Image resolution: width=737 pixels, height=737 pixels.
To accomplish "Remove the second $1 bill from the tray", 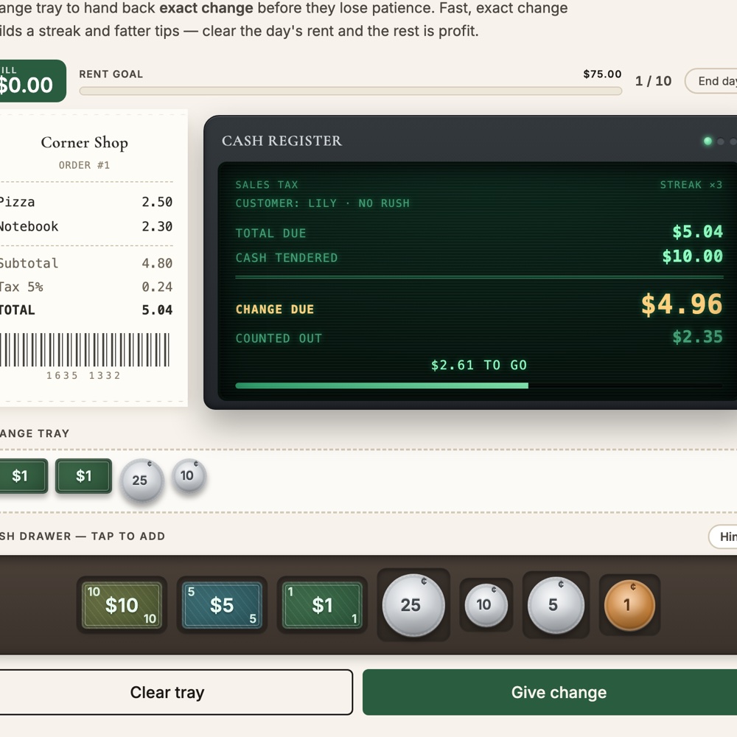I will pos(84,475).
